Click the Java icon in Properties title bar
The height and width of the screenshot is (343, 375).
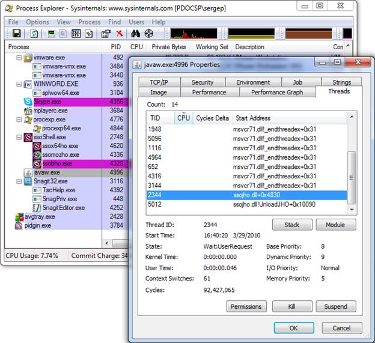137,65
